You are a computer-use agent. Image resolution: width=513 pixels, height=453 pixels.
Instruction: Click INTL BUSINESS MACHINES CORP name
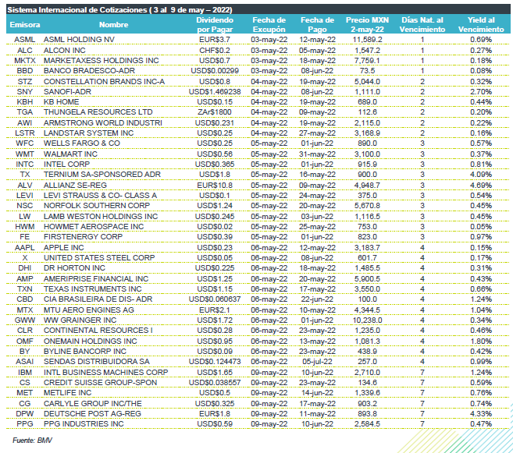105,373
